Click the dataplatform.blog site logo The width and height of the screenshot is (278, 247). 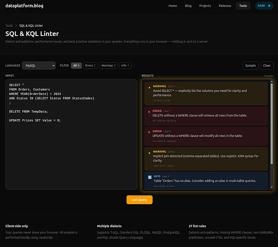[x=24, y=6]
